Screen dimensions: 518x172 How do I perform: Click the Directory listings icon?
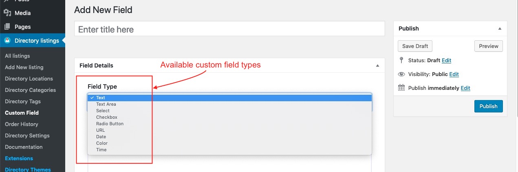pos(7,41)
